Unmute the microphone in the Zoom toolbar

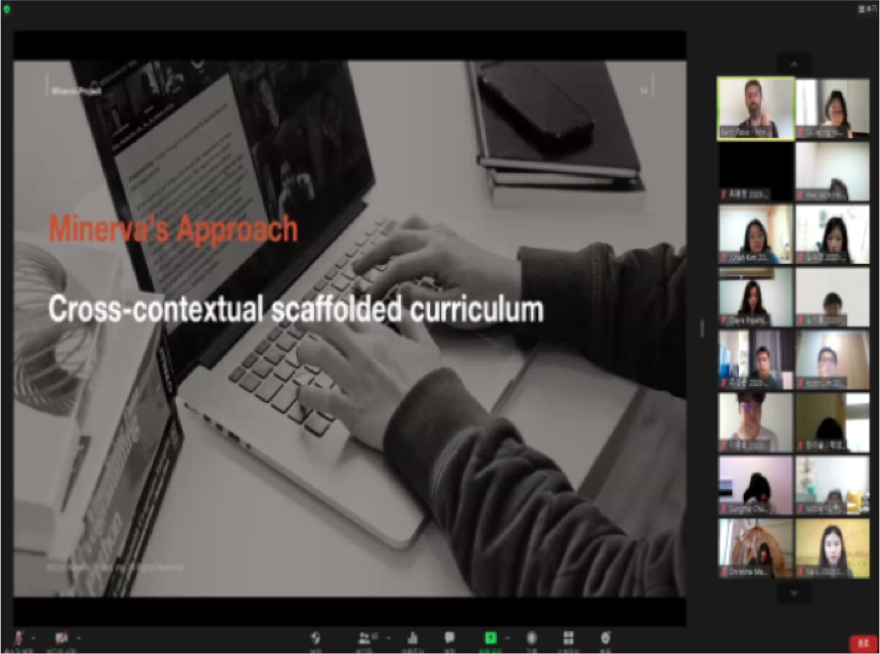coord(19,638)
